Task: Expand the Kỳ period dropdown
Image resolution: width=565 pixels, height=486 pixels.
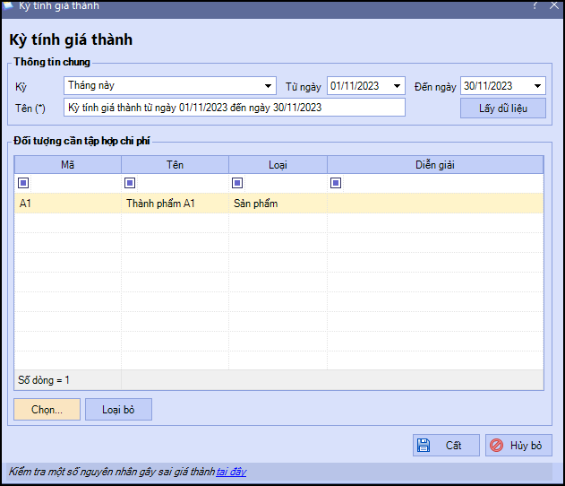Action: (268, 86)
